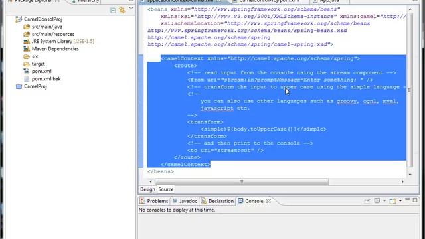Viewport: 425px width, 239px height.
Task: Select Maven Dependencies entry
Action: (55, 49)
